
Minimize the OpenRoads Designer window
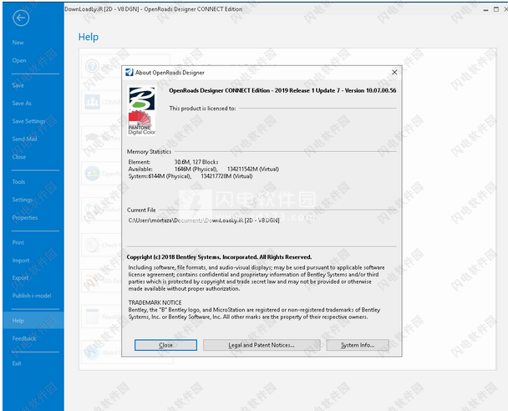[x=485, y=9]
